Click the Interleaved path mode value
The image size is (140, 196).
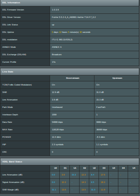coord(57,107)
